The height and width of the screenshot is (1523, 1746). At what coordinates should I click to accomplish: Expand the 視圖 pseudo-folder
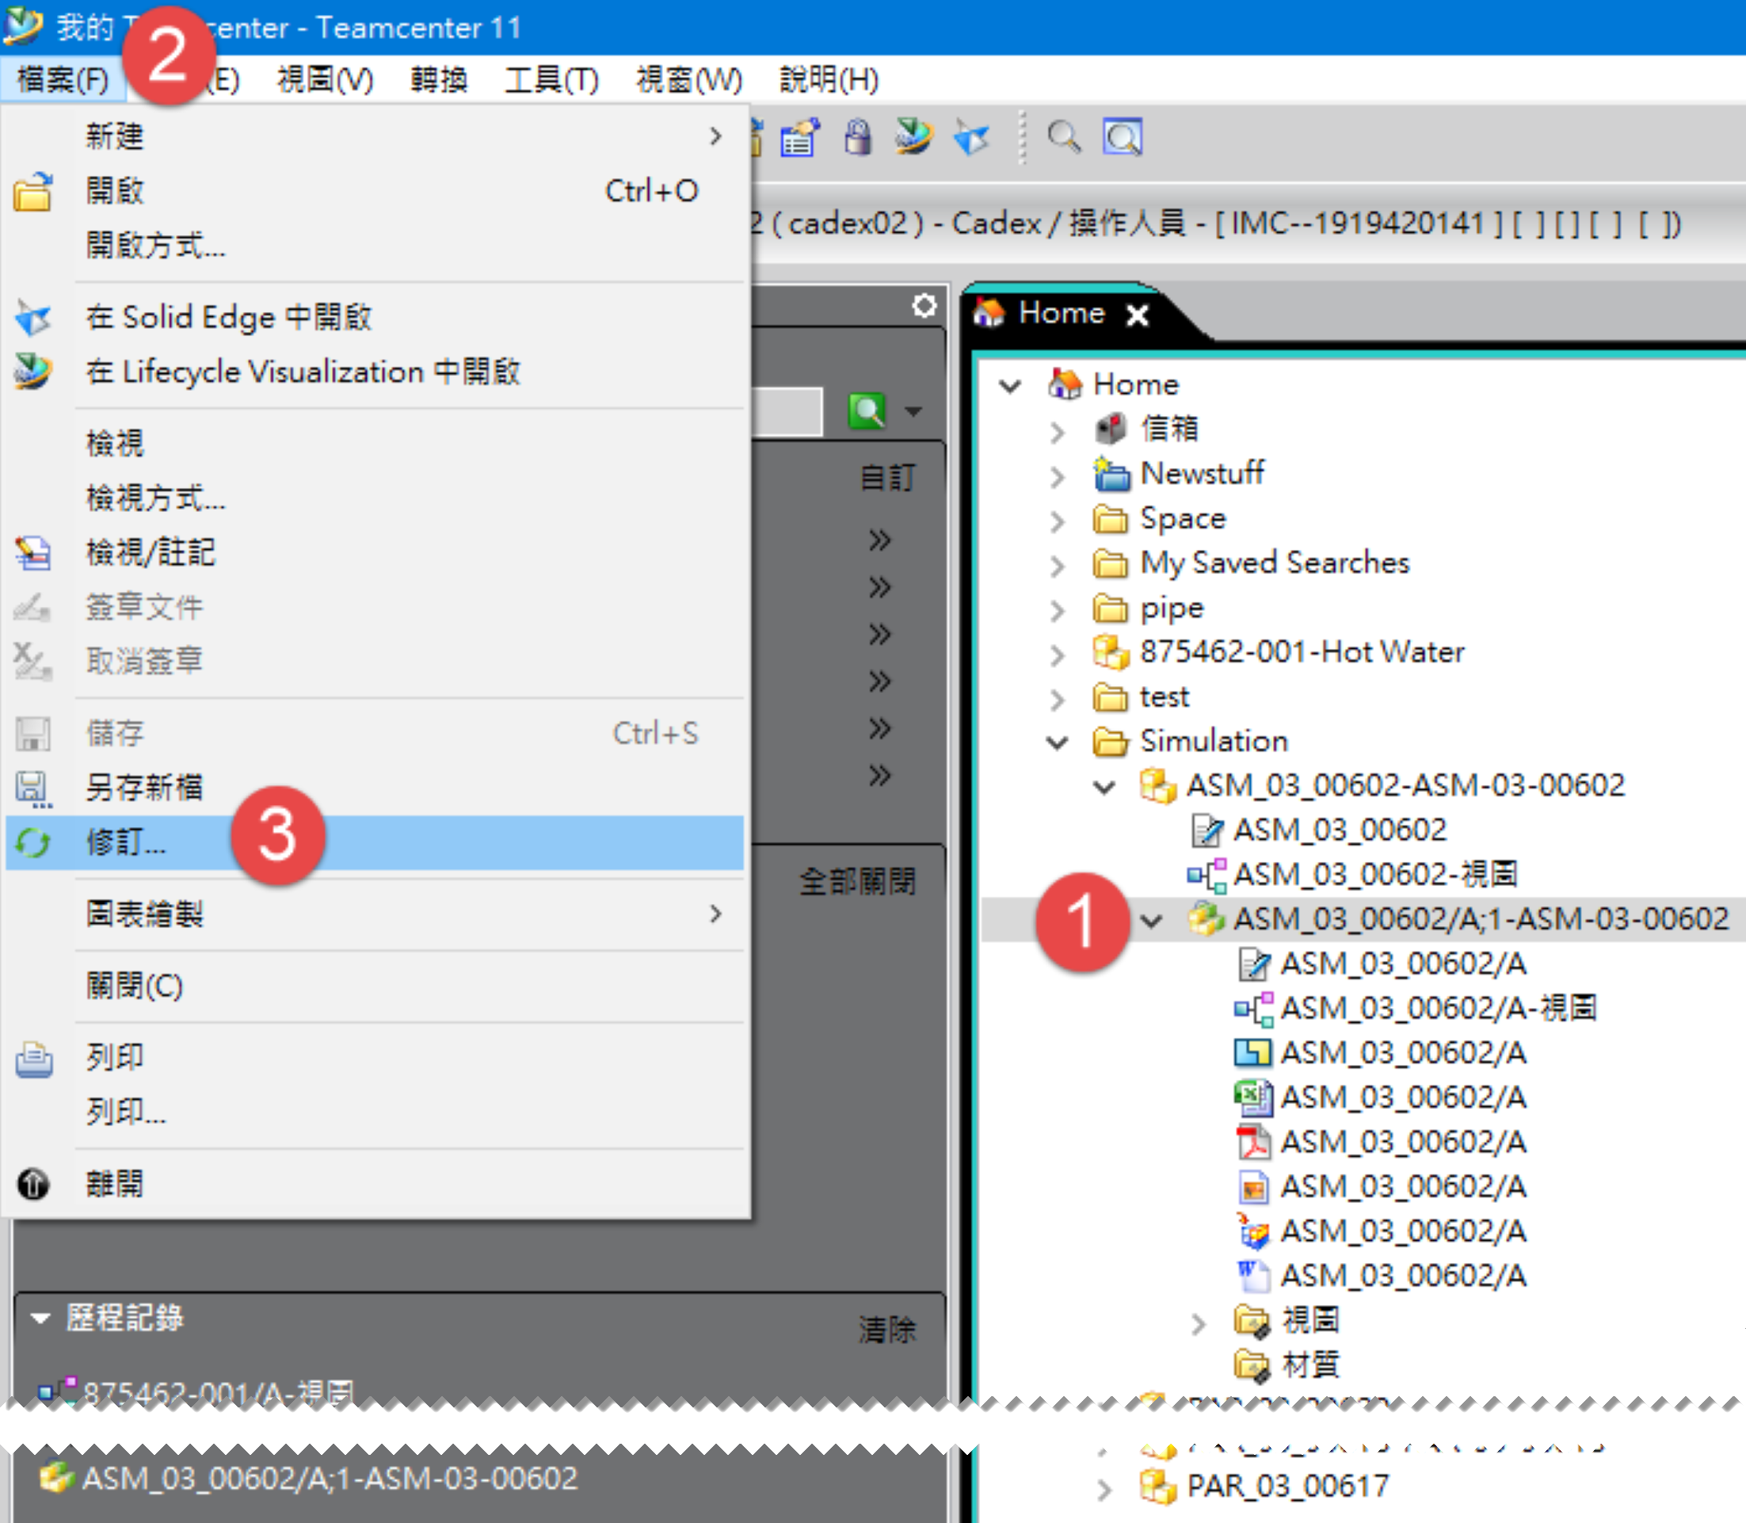pyautogui.click(x=1198, y=1323)
